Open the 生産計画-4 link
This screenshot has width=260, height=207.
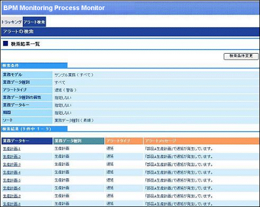pos(12,172)
